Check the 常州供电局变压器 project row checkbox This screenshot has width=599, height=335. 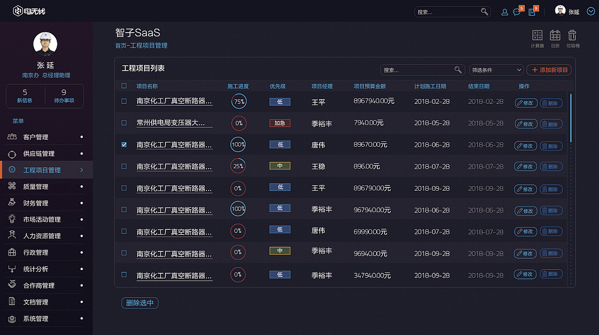click(x=124, y=123)
